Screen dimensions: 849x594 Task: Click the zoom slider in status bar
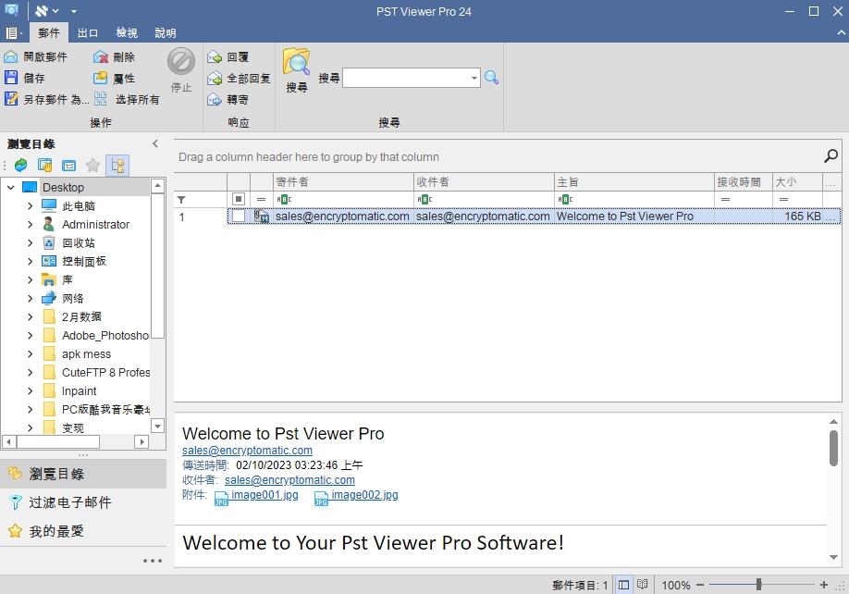click(x=758, y=585)
